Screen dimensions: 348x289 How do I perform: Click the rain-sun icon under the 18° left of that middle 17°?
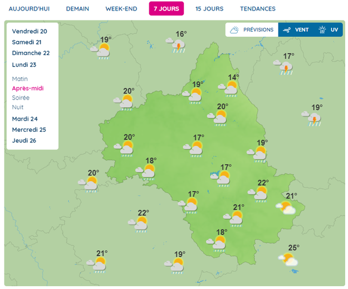coord(145,172)
